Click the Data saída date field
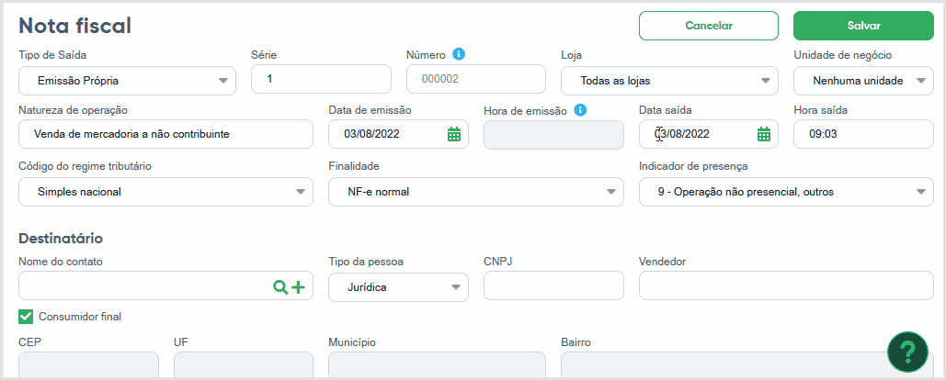The height and width of the screenshot is (380, 946). click(x=708, y=134)
